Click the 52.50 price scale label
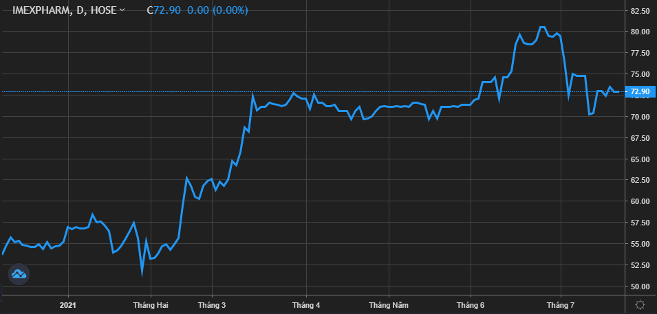 tap(640, 265)
